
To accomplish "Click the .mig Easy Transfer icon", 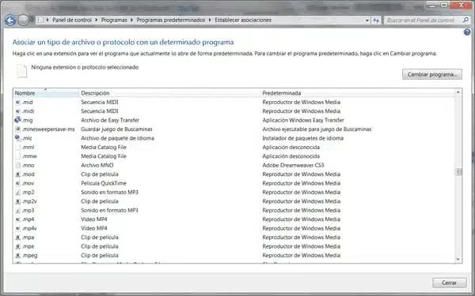I will (18, 120).
